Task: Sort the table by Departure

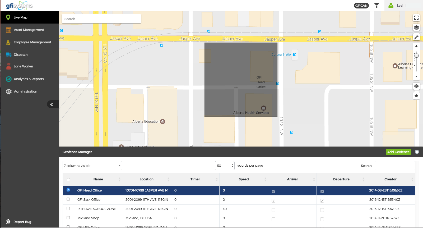Action: pos(341,179)
